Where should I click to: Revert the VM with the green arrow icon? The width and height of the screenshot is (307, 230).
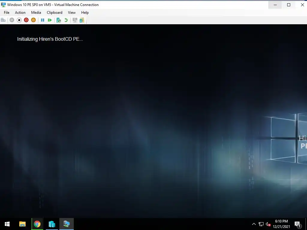point(66,20)
